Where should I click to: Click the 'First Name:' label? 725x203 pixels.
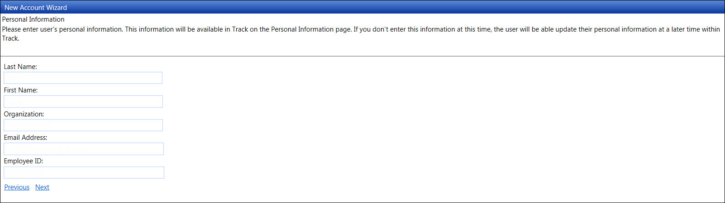[21, 90]
